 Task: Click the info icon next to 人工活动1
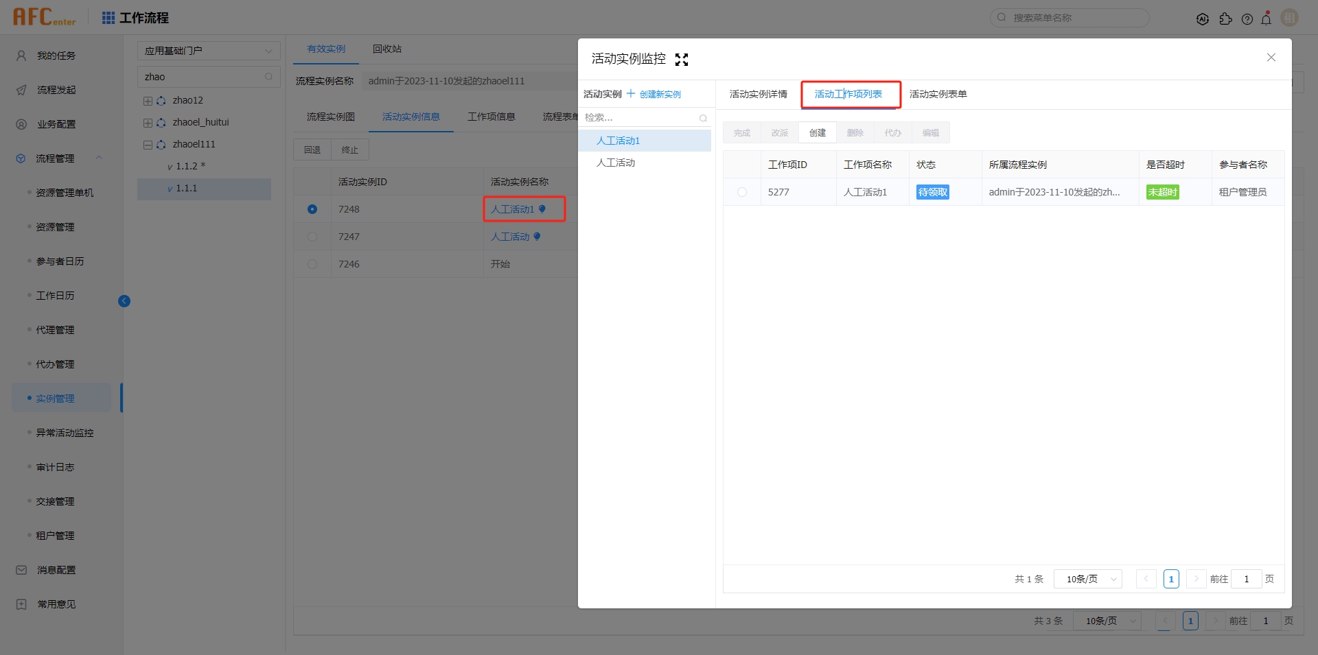[x=542, y=209]
